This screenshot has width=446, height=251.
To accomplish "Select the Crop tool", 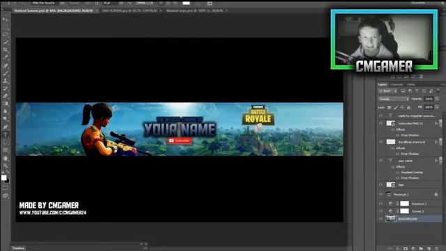I will (x=5, y=50).
